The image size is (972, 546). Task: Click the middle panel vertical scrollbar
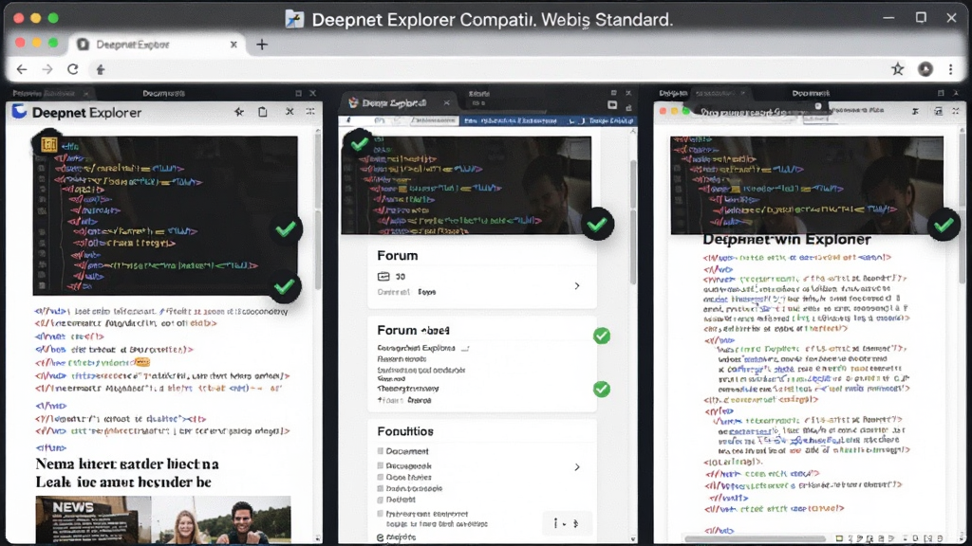pos(633,223)
